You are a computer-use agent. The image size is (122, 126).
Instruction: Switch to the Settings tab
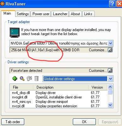[x=23, y=14]
